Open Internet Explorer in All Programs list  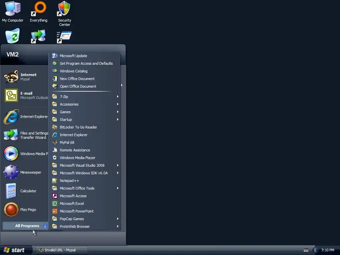pyautogui.click(x=85, y=135)
